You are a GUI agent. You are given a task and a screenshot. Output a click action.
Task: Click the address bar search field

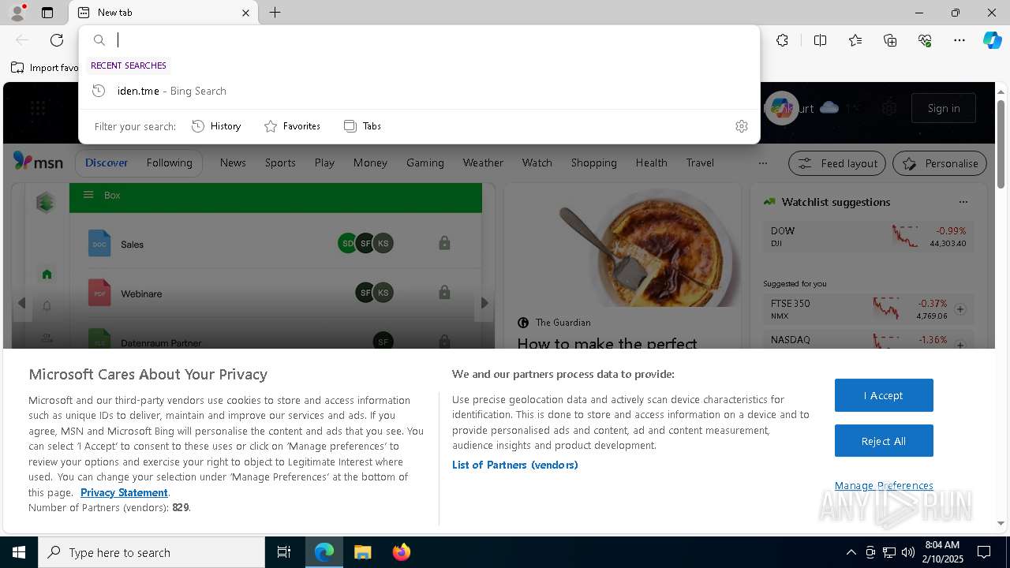point(419,40)
